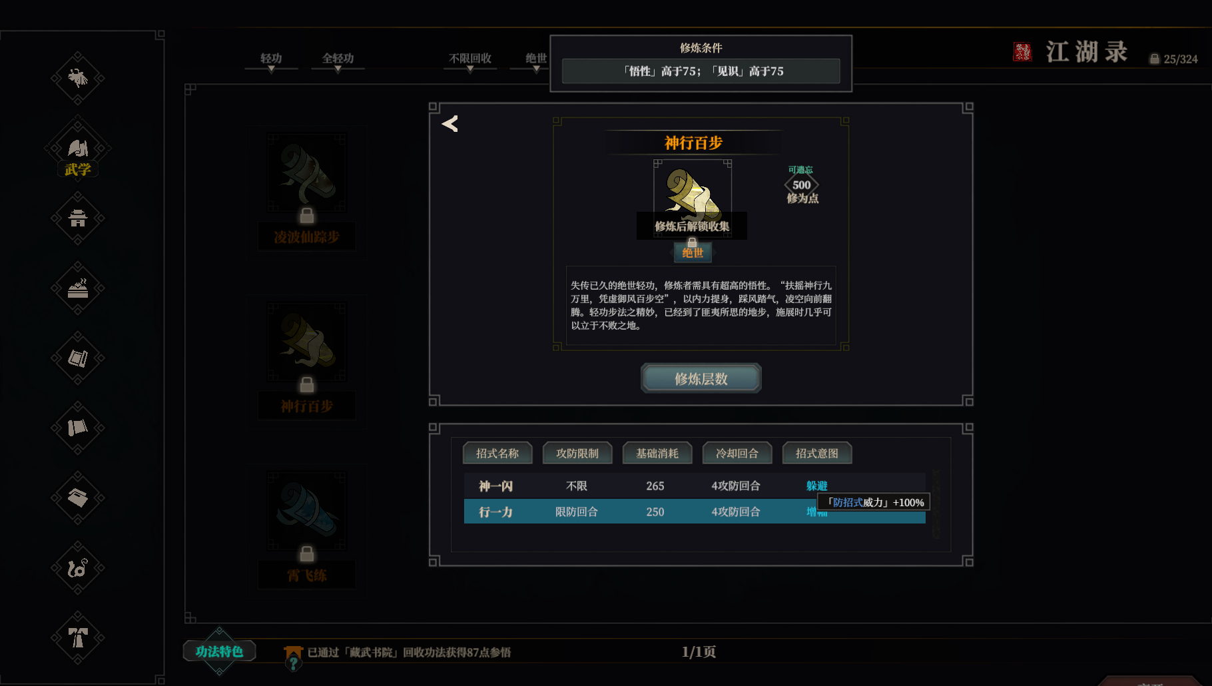
Task: Click the 修炼层数 button
Action: click(701, 378)
